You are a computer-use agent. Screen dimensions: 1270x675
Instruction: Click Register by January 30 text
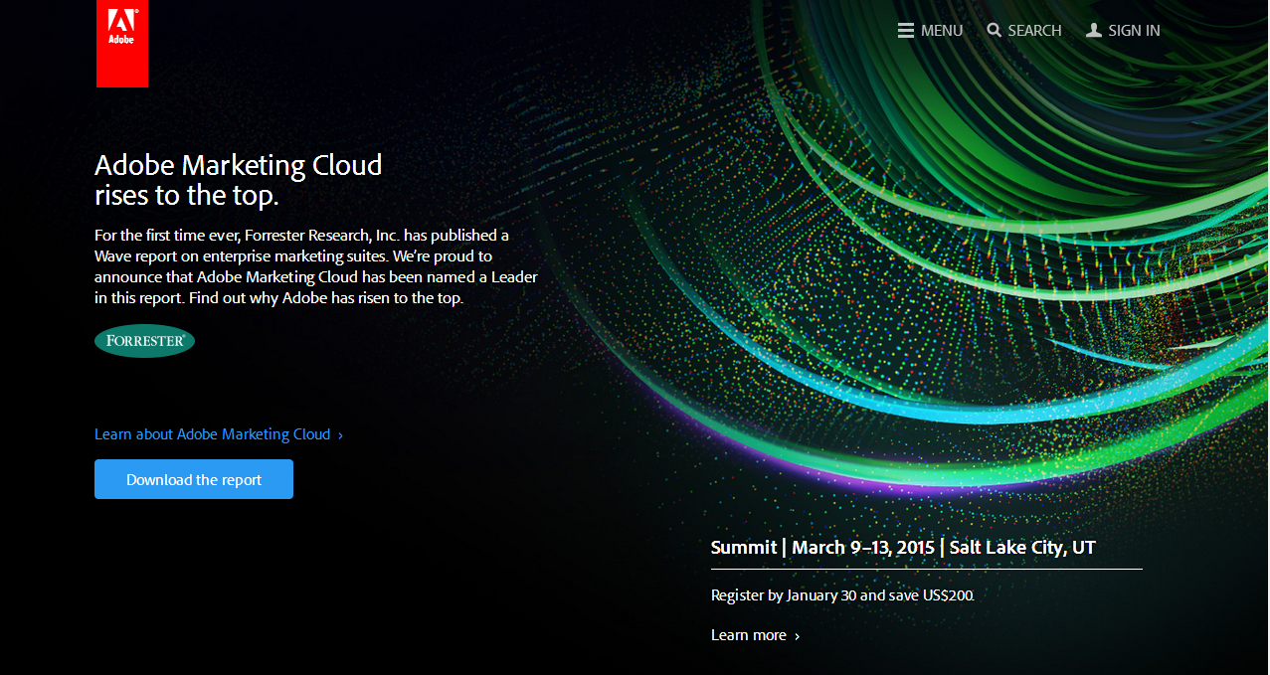point(842,595)
